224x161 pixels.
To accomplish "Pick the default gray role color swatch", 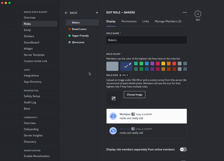I will click(112, 66).
